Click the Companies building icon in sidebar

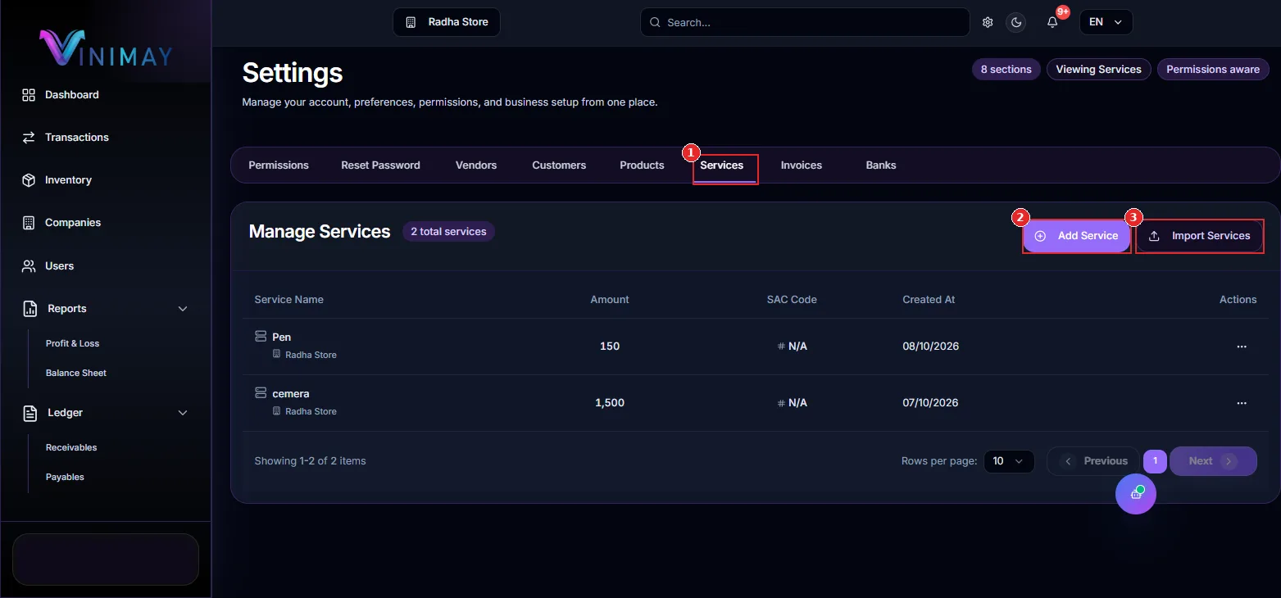29,223
